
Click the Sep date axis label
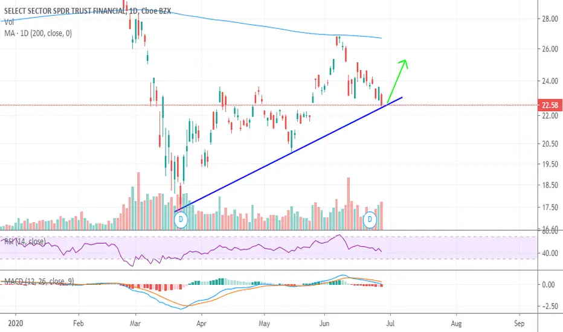point(519,324)
